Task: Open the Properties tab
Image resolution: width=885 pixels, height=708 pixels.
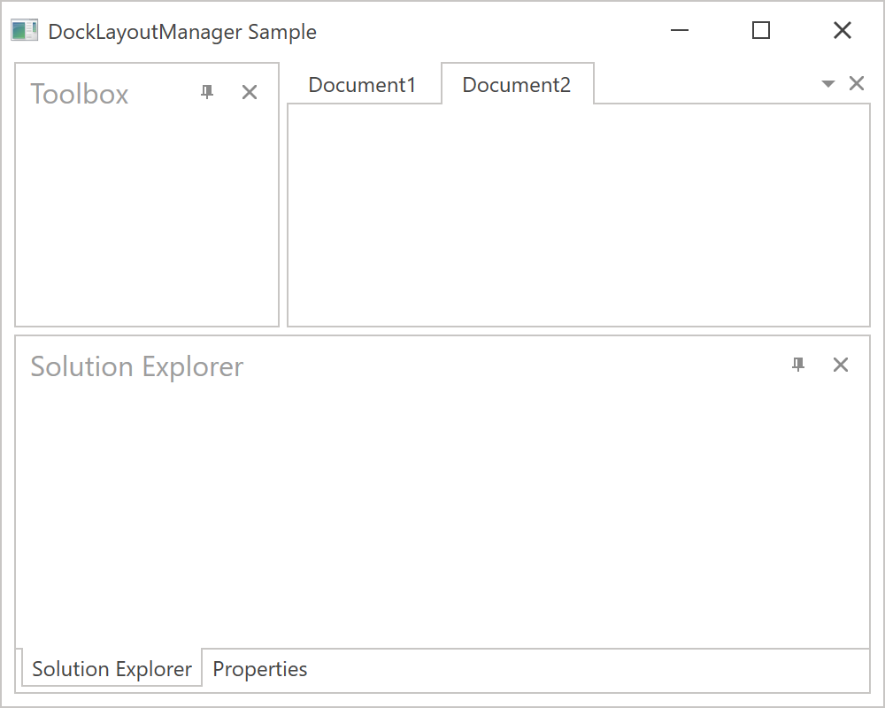Action: point(260,669)
